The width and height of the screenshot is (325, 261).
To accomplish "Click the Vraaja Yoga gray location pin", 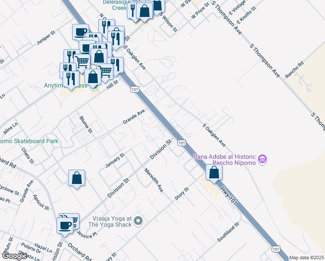I will pyautogui.click(x=138, y=221).
